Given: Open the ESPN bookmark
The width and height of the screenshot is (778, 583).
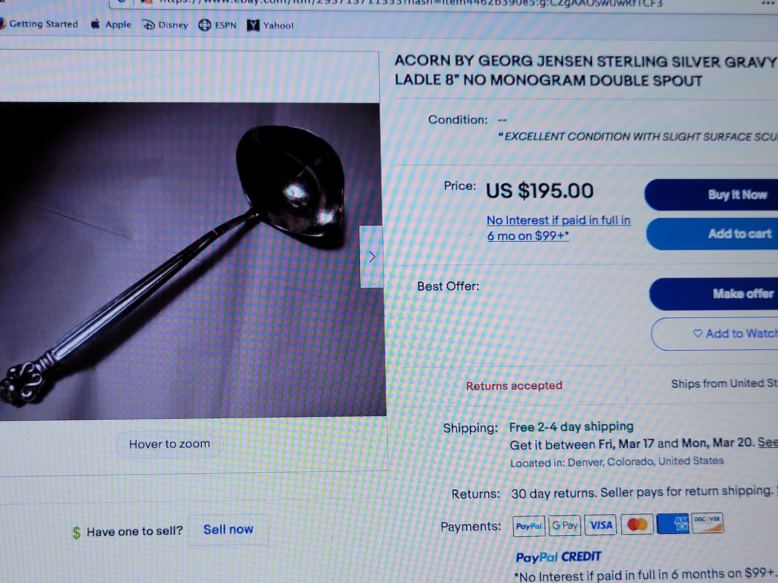Looking at the screenshot, I should (217, 25).
